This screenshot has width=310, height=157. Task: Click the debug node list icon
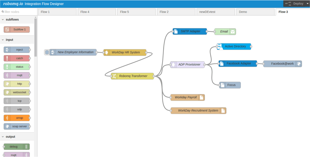pyautogui.click(x=26, y=147)
